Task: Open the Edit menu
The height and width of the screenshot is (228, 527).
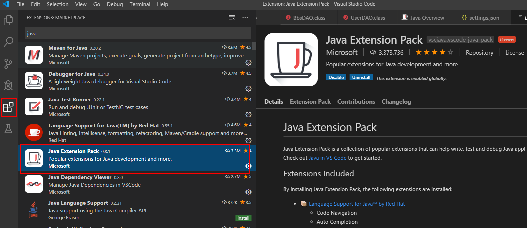Action: click(35, 4)
